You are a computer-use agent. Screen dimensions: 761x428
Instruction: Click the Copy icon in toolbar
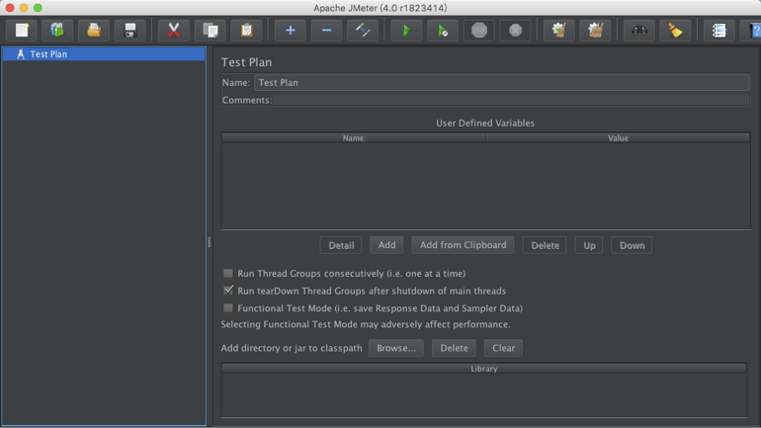[211, 30]
